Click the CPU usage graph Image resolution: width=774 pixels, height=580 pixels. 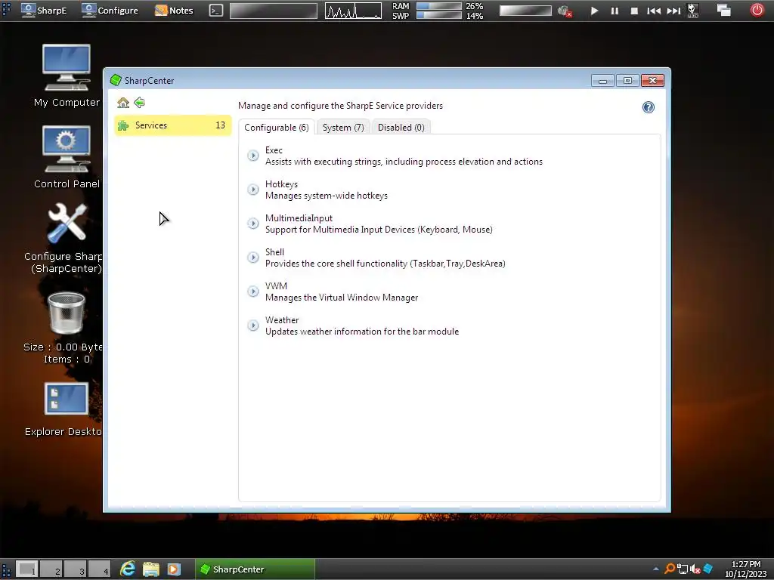click(353, 11)
